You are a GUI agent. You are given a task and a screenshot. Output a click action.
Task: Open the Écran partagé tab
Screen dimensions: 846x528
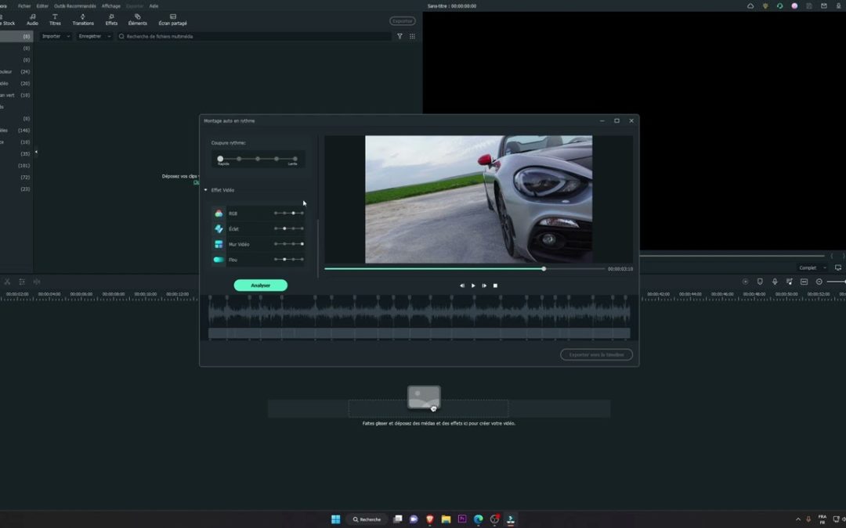pyautogui.click(x=172, y=20)
